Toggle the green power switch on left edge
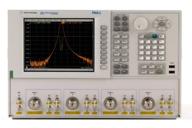Image resolution: width=192 pixels, height=128 pixels. (11, 75)
